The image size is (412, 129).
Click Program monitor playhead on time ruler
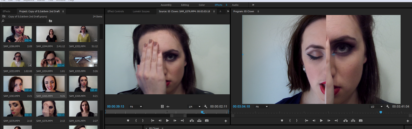[x=381, y=112]
